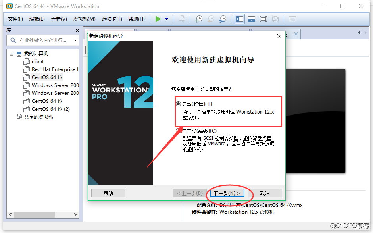
Task: Toggle the thumbnail bar icon
Action: tap(252, 19)
